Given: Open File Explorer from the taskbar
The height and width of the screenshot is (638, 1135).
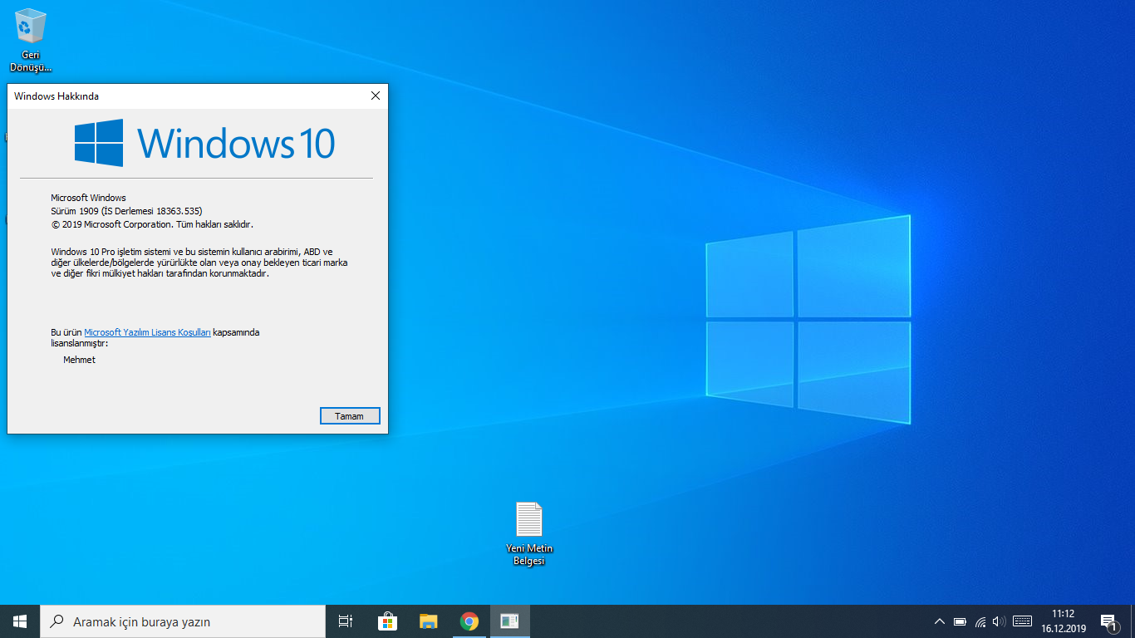Looking at the screenshot, I should [x=428, y=621].
